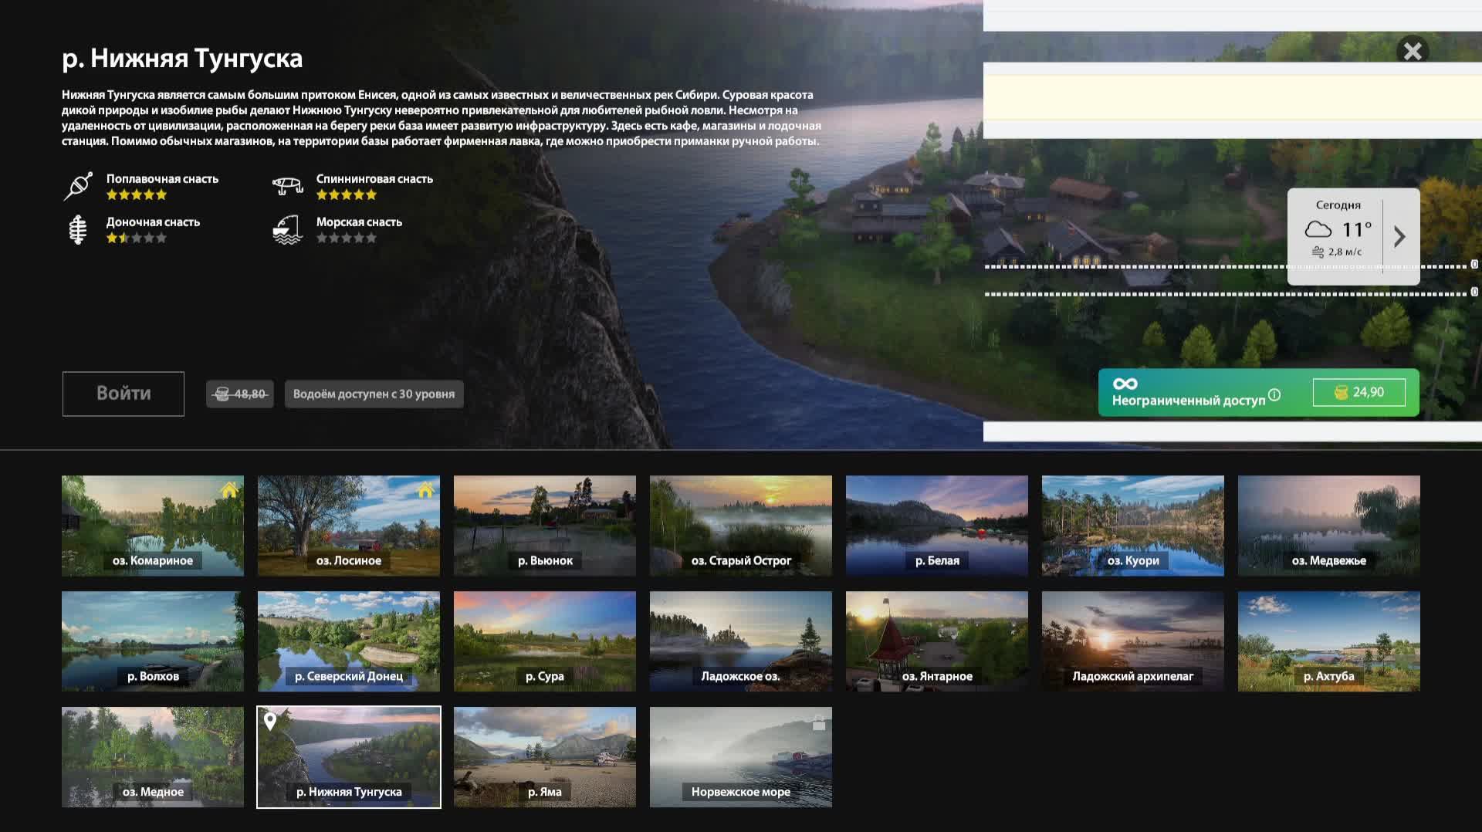Image resolution: width=1482 pixels, height=832 pixels.
Task: Click the Неограниченный доступ label
Action: (x=1189, y=401)
